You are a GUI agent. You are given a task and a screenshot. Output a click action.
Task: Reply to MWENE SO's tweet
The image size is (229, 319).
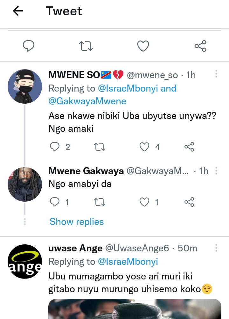point(55,147)
